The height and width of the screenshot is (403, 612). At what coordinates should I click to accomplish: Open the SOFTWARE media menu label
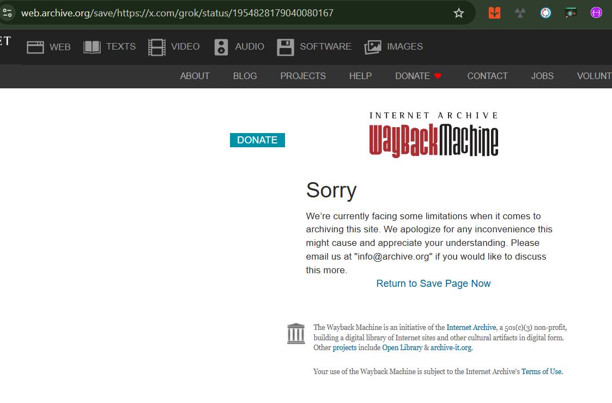[325, 46]
